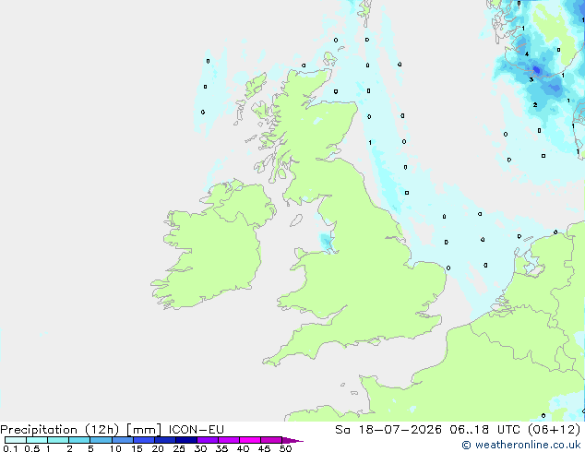Select the 30–35 mm violet legend swatch
Screen dimensions: 585x452
pyautogui.click(x=207, y=440)
